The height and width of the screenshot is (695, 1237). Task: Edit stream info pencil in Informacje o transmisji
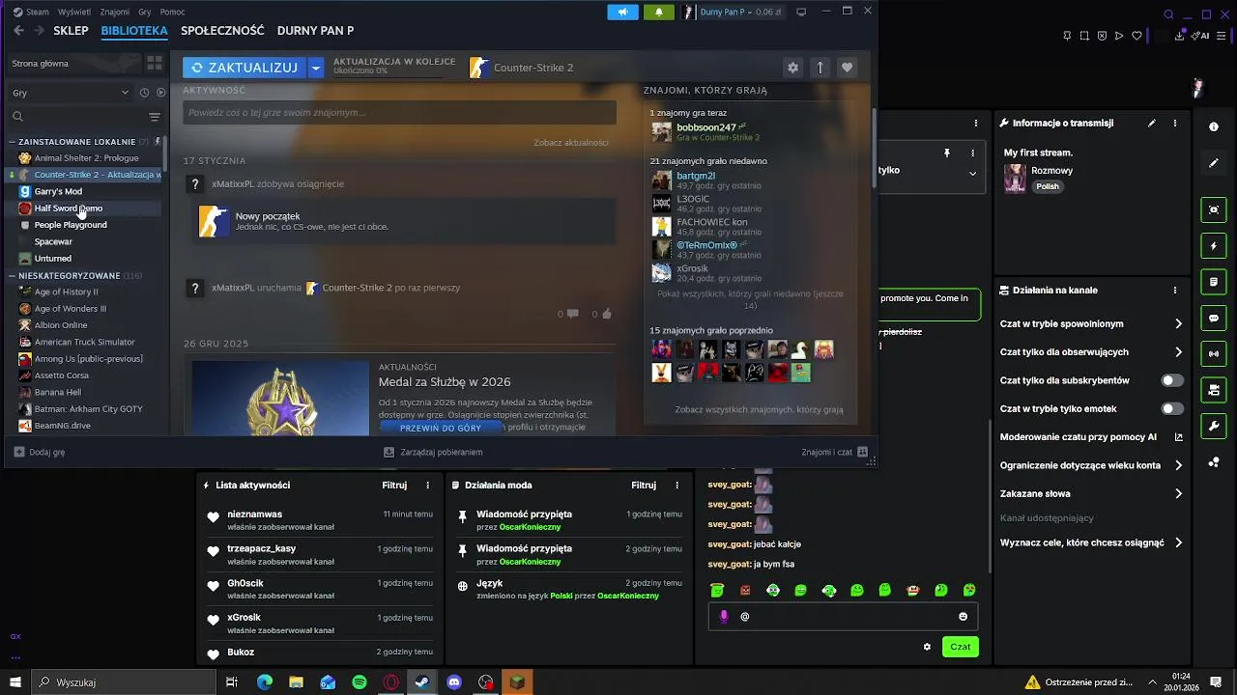click(x=1151, y=124)
